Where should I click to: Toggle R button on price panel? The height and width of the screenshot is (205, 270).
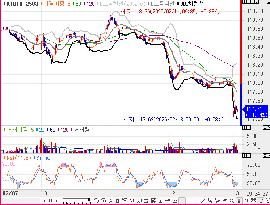tap(253, 1)
